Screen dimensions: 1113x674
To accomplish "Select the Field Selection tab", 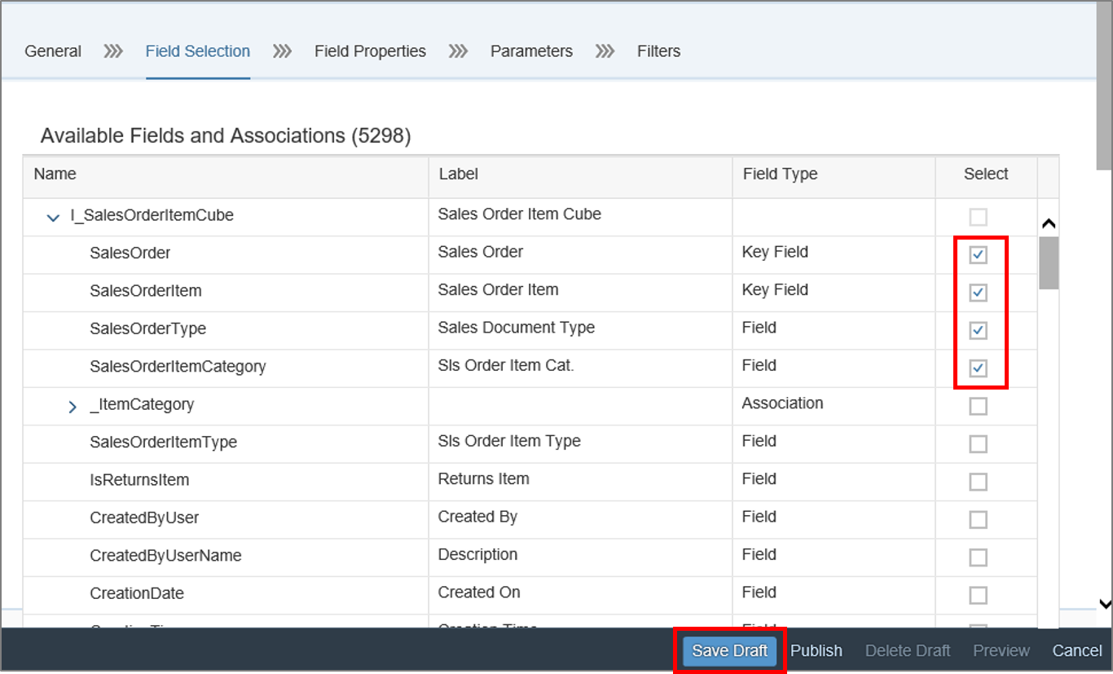I will pyautogui.click(x=198, y=51).
